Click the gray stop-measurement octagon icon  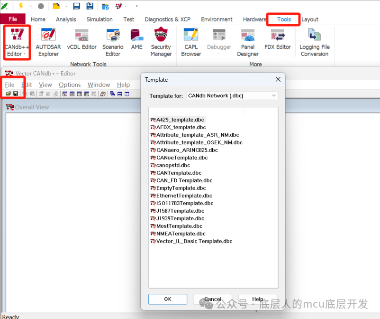pos(41,6)
